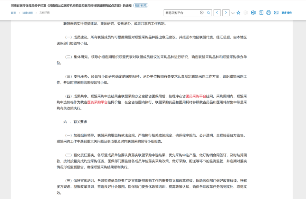The image size is (306, 199).
Task: Click highlighted 医药采购平台 before 挂网价格
Action: 97,102
